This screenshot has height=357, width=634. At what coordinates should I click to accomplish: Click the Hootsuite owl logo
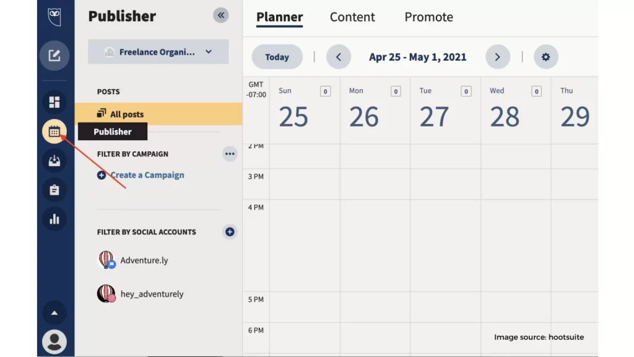point(54,17)
